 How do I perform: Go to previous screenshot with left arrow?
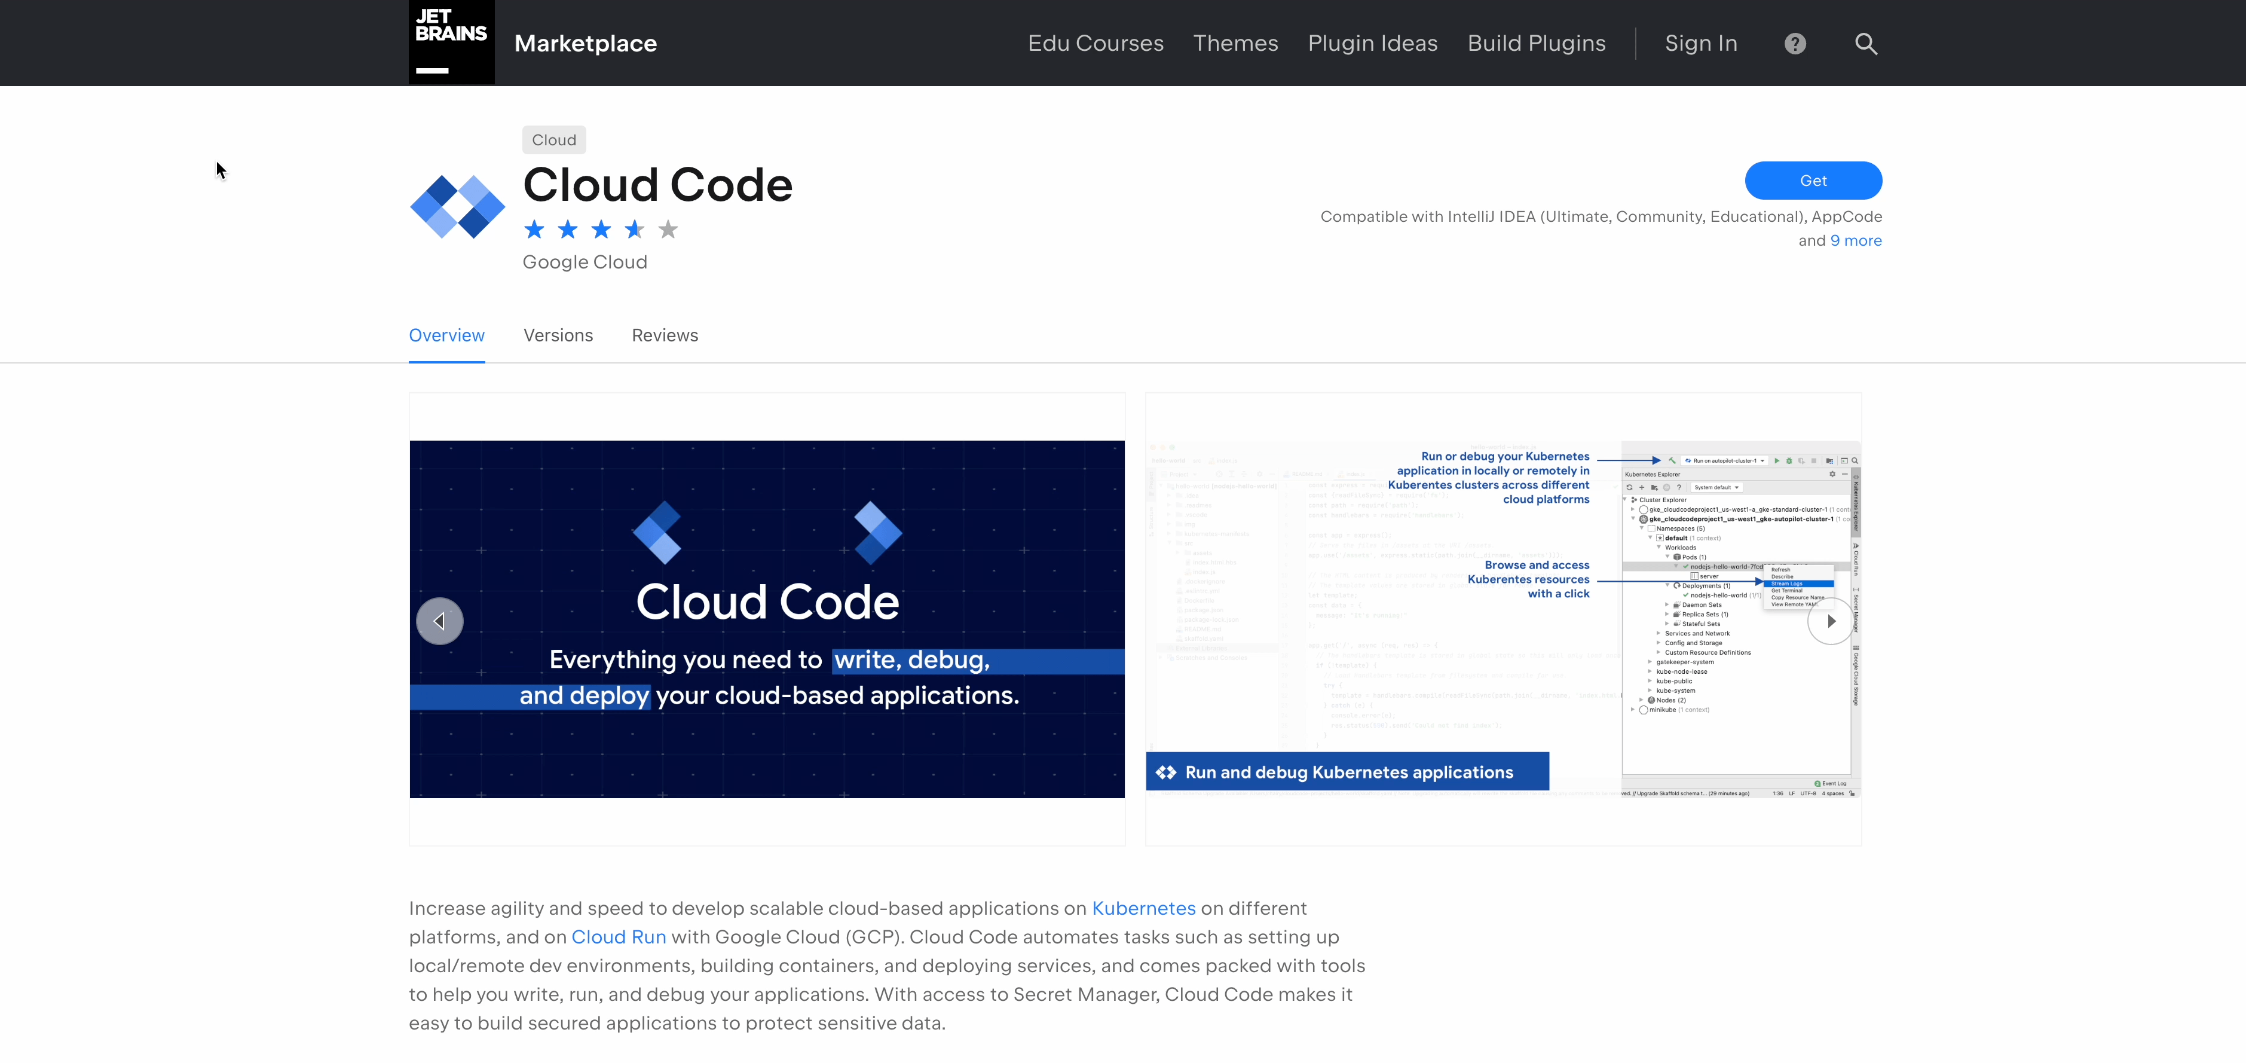pos(439,621)
